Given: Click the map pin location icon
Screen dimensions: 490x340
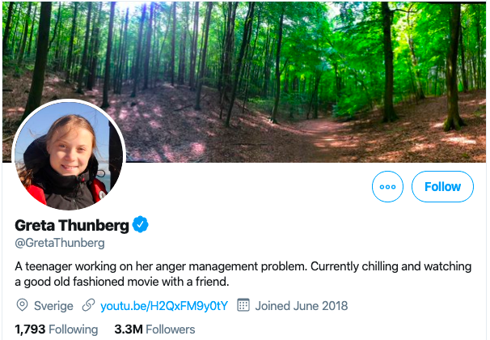Looking at the screenshot, I should pyautogui.click(x=23, y=306).
